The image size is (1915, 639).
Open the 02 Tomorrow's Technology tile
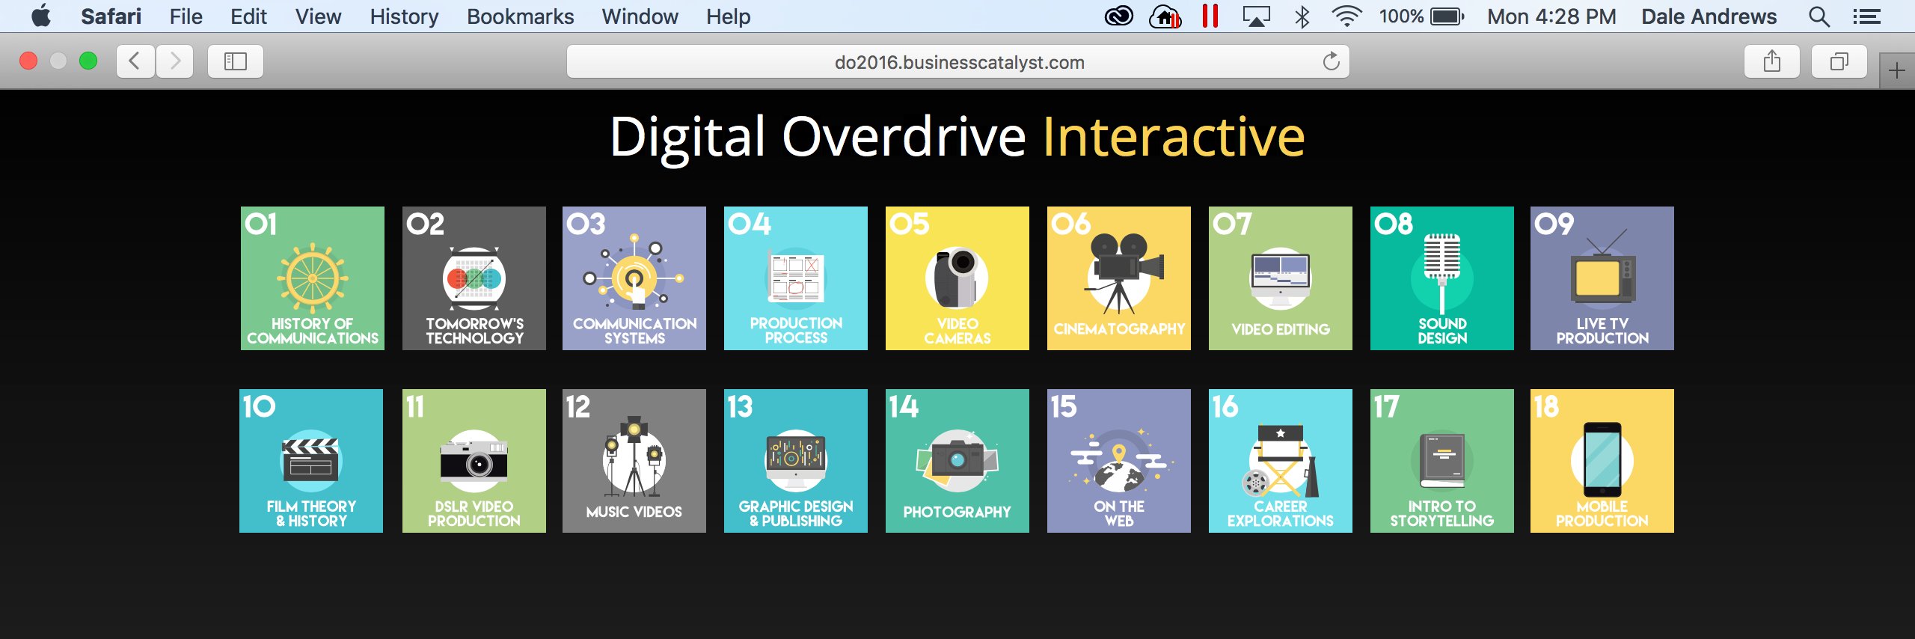click(474, 278)
